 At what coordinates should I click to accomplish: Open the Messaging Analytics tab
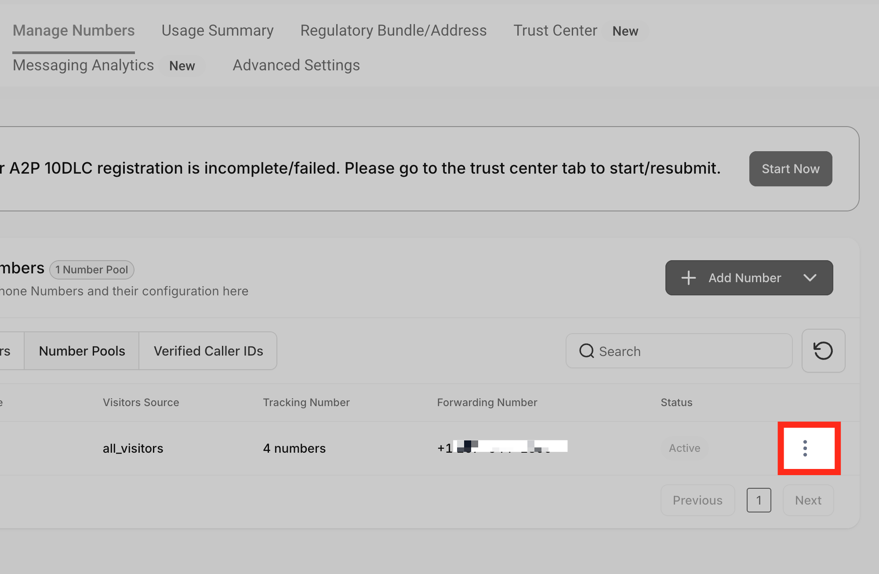pyautogui.click(x=84, y=65)
